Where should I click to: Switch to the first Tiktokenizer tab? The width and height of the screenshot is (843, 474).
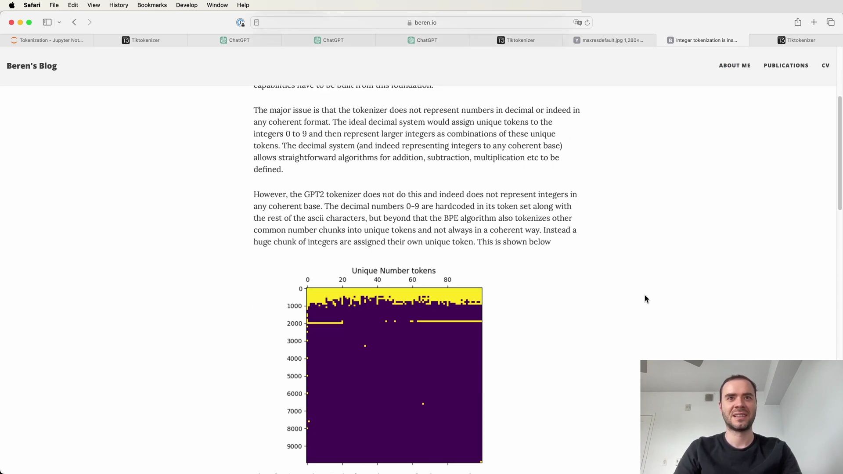(x=141, y=40)
